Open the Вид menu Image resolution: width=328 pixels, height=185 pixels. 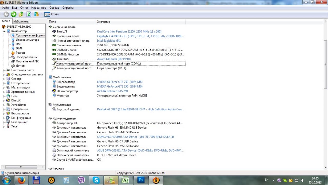[14, 8]
